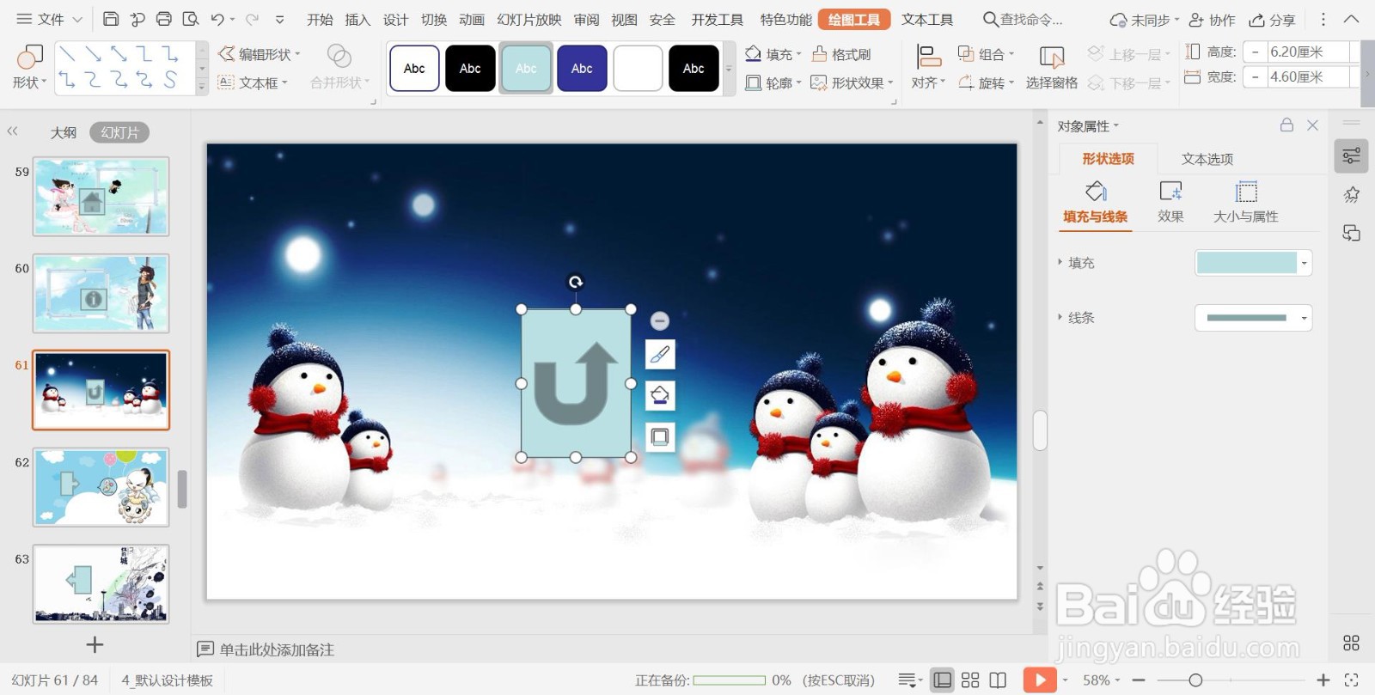Screen dimensions: 1375x695
Task: Open the File (文件) menu
Action: point(50,19)
